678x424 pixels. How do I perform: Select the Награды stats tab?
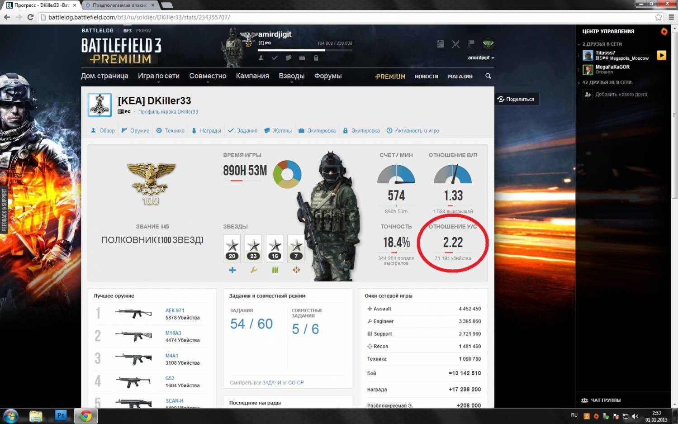click(206, 131)
